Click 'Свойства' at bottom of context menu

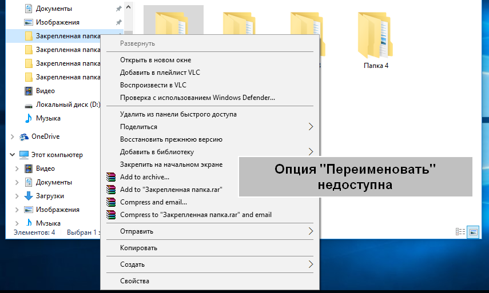pyautogui.click(x=134, y=281)
